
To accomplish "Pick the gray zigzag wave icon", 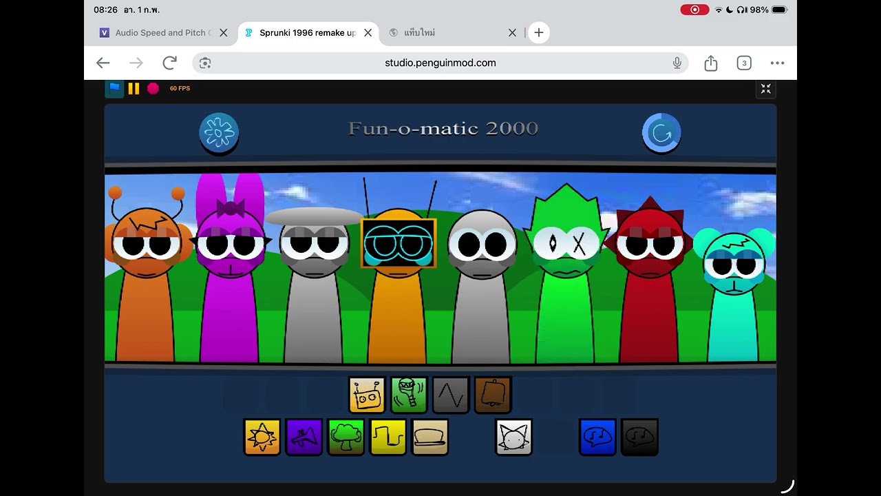I will [451, 395].
